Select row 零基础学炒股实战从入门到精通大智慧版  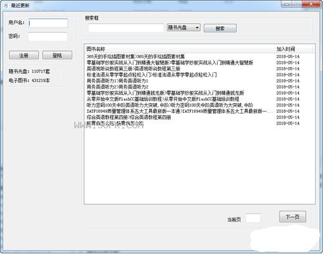pos(199,63)
